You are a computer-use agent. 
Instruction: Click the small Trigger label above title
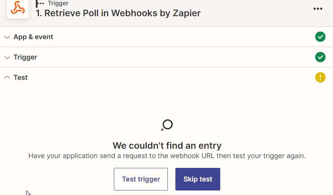point(58,3)
